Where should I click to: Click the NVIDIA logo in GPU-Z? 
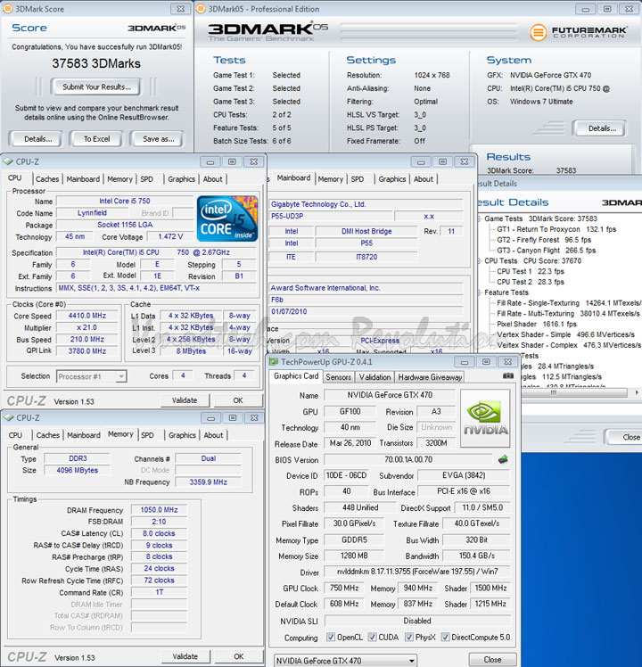pyautogui.click(x=485, y=418)
